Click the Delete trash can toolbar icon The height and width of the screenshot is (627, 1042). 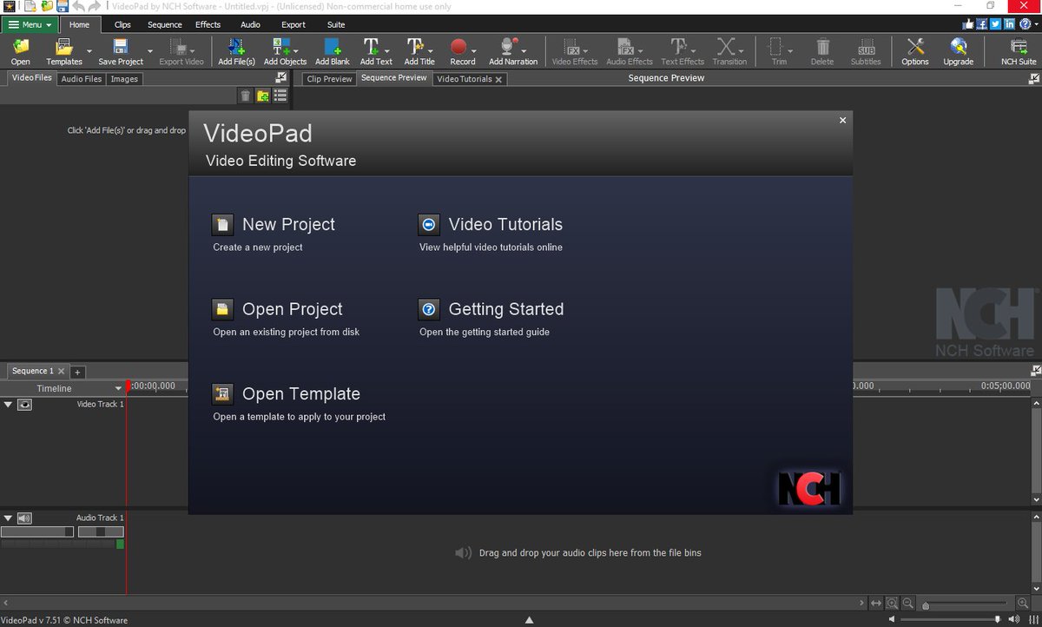[822, 47]
